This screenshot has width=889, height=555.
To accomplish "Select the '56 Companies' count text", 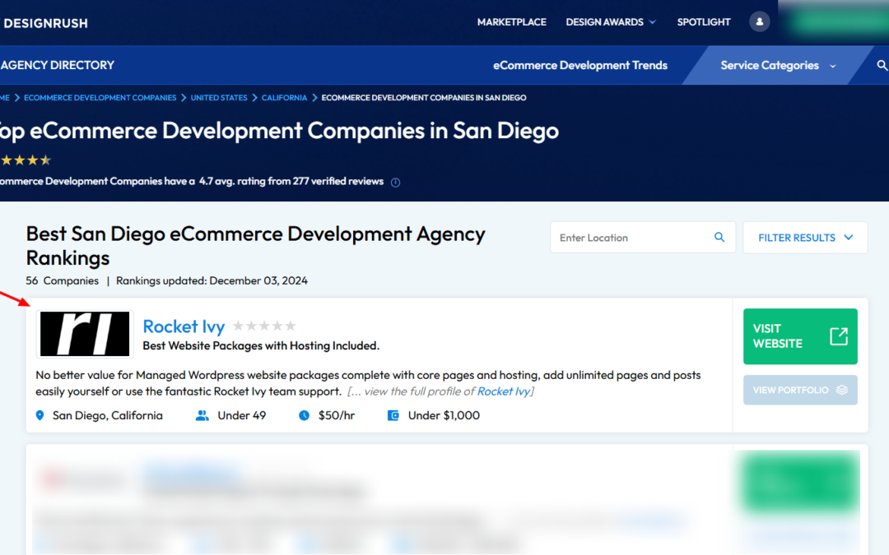I will point(62,281).
